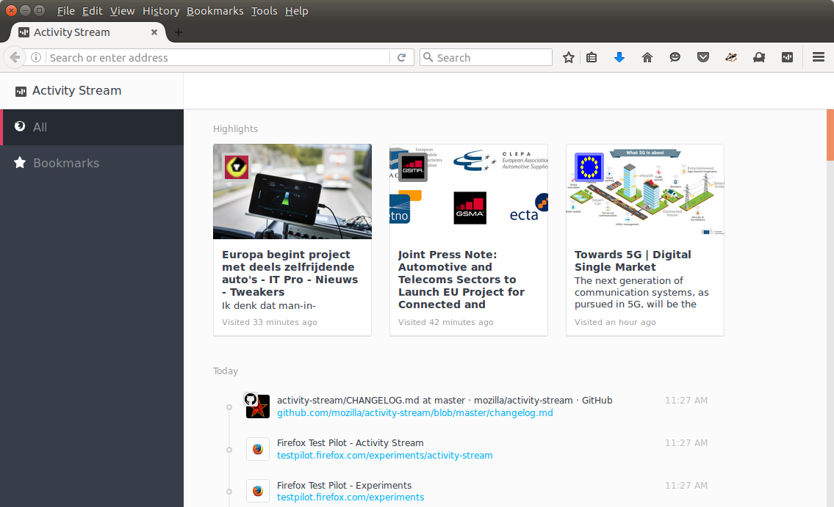Bookmark this page with the star icon
The image size is (834, 507).
tap(569, 57)
